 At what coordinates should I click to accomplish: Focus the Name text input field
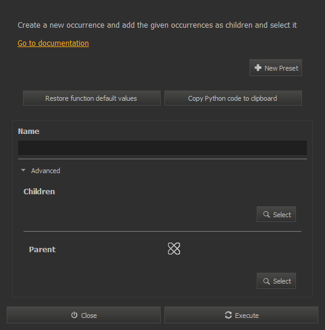162,148
